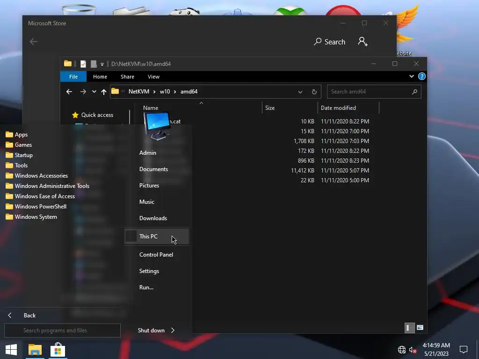Expand the Explorer ribbon chevron

412,76
